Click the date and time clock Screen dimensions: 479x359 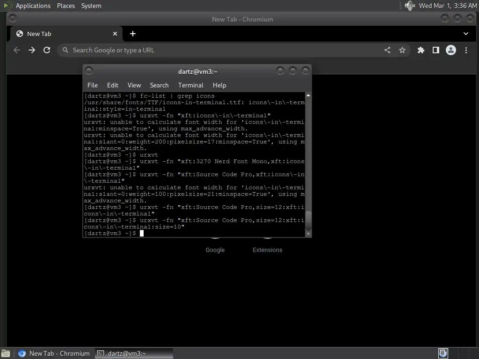(x=448, y=6)
